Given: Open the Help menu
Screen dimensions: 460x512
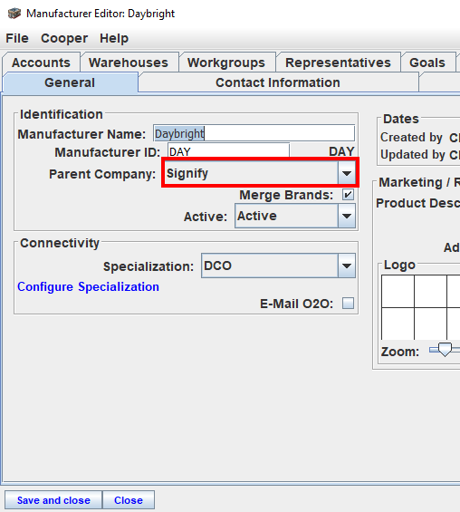Looking at the screenshot, I should pos(114,39).
